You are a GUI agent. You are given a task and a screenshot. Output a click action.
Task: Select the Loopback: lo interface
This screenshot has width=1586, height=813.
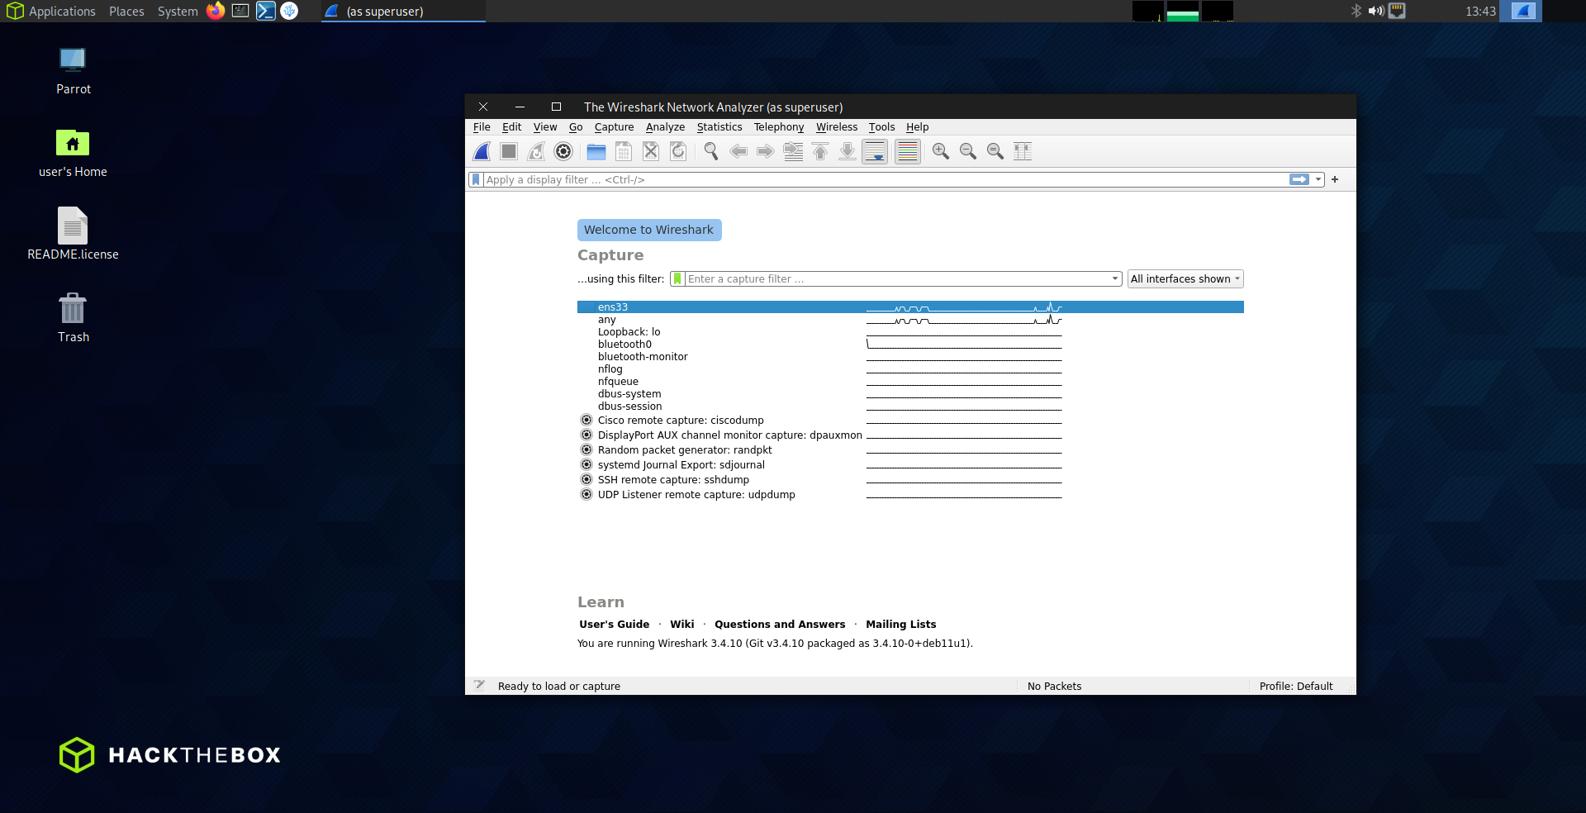910,332
